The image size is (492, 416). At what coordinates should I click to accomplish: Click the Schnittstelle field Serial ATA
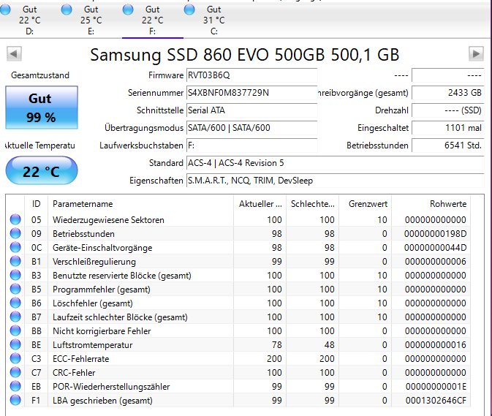[x=251, y=110]
